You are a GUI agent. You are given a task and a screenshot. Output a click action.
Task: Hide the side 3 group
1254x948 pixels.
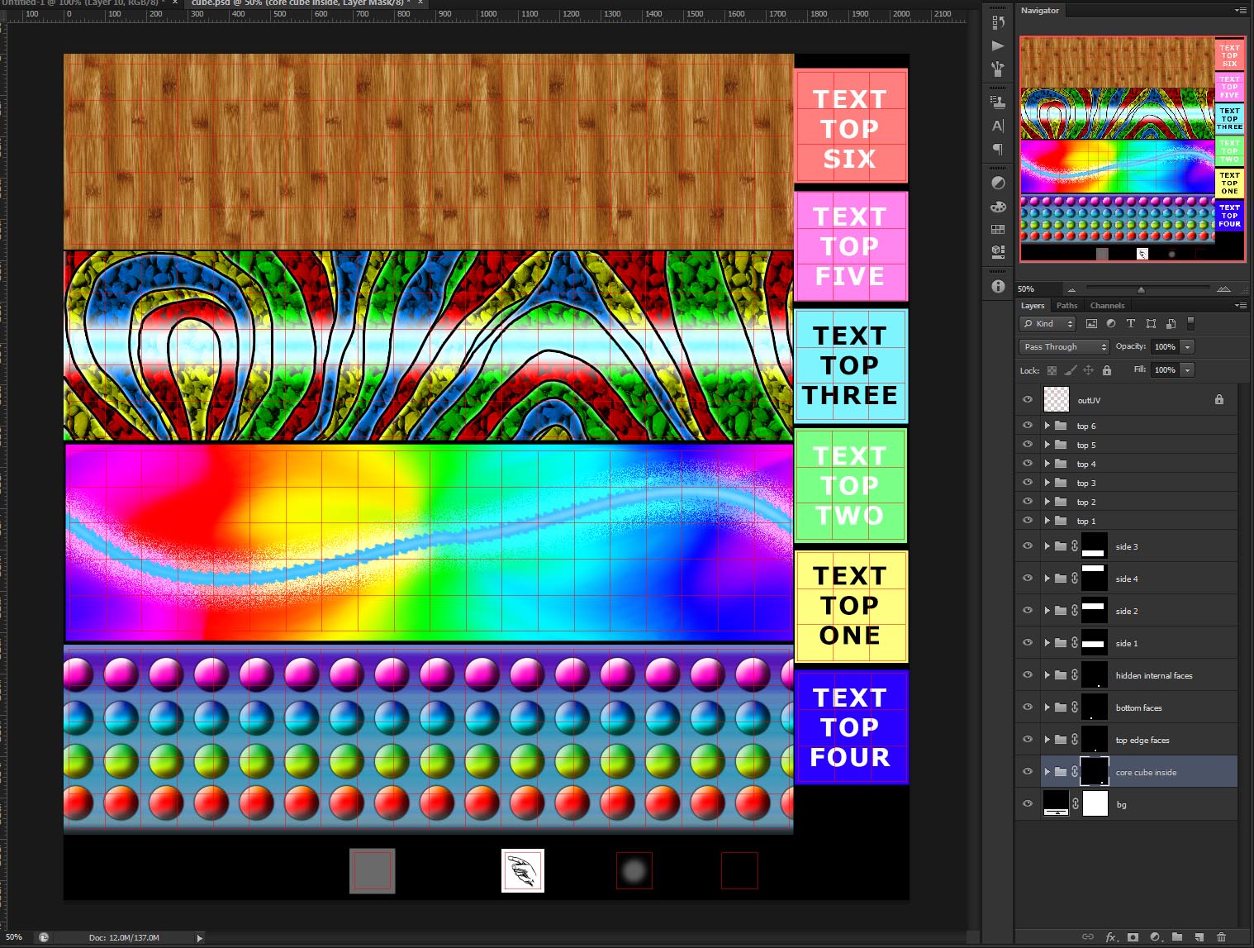click(1028, 545)
